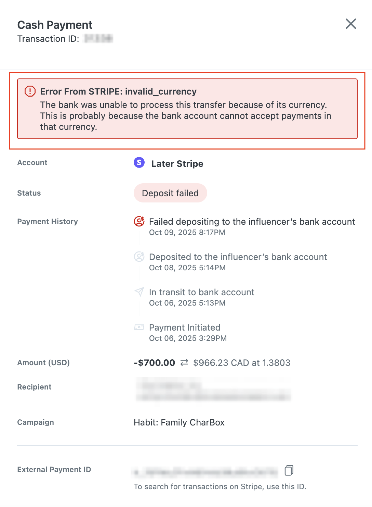372x507 pixels.
Task: Click the invalid_currency error heading
Action: [x=118, y=91]
